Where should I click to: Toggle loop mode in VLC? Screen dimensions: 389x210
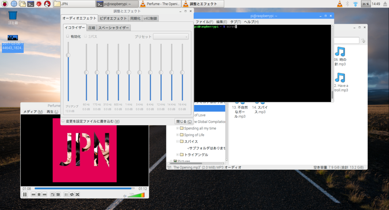pyautogui.click(x=72, y=194)
